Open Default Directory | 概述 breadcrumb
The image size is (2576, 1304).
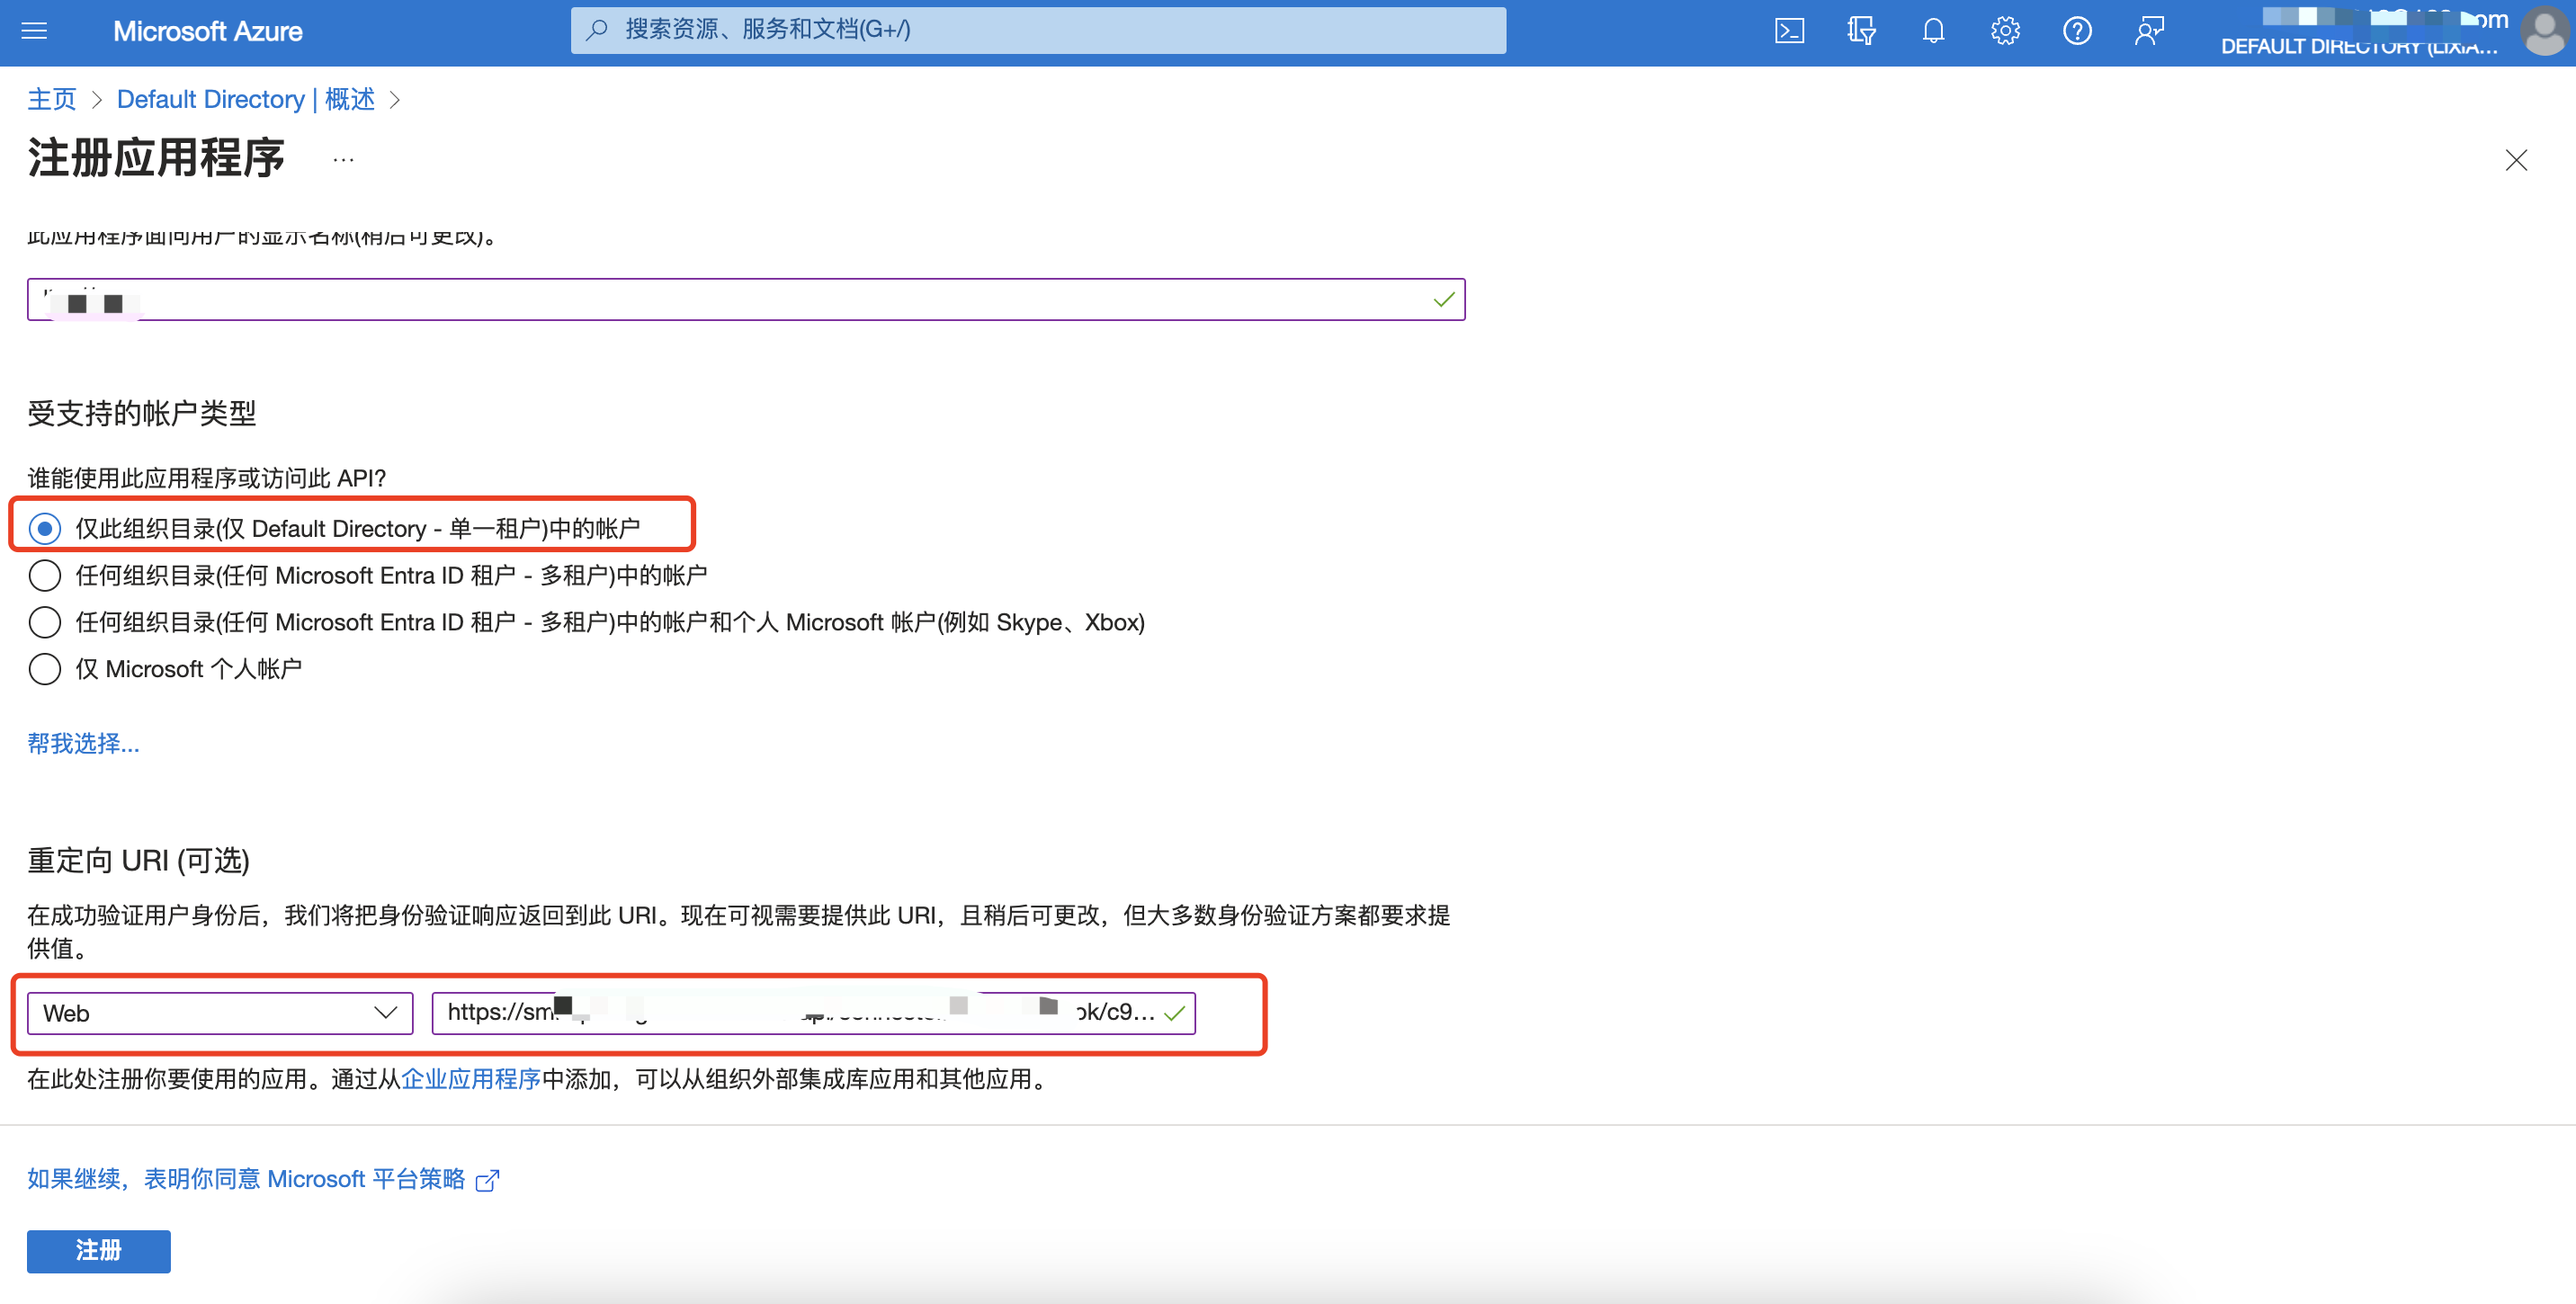tap(246, 99)
